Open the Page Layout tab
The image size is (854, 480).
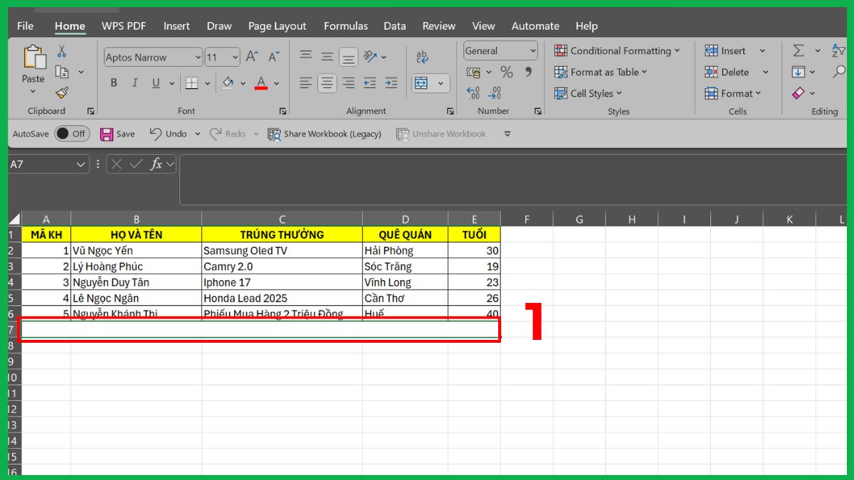click(277, 26)
